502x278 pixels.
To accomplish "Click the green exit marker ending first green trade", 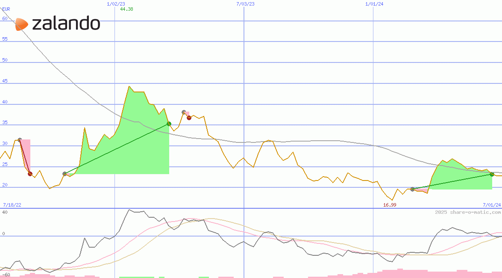I will 169,124.
